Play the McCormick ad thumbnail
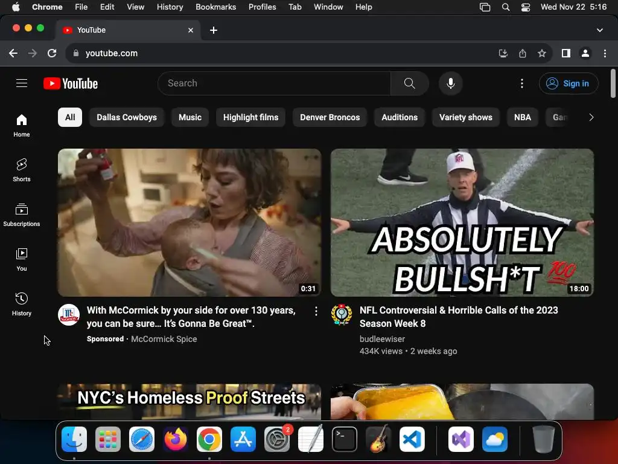The width and height of the screenshot is (618, 464). pos(190,222)
